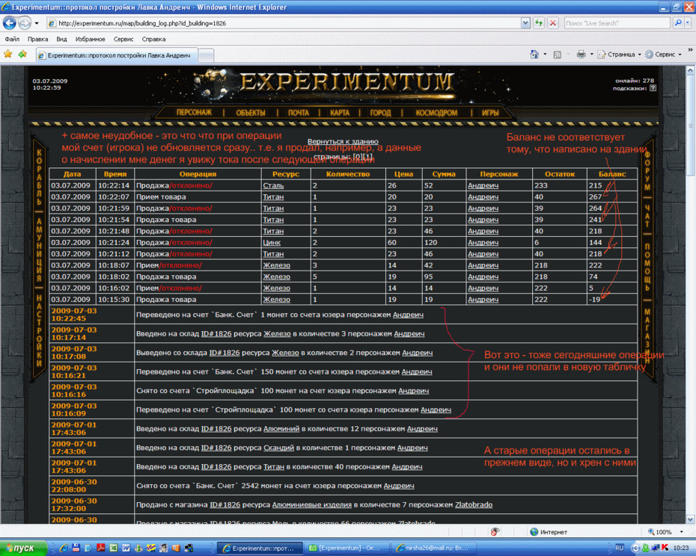Viewport: 696px width, 556px height.
Task: Open ИГРЫ in the game navigation
Action: tap(490, 113)
